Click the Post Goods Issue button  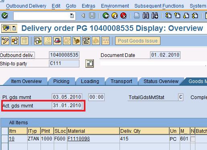(x=138, y=41)
